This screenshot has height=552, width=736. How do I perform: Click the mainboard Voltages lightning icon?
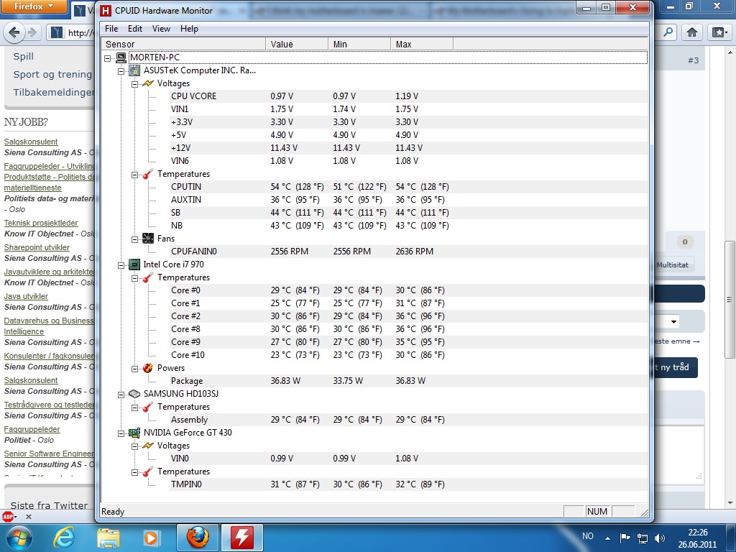(148, 83)
